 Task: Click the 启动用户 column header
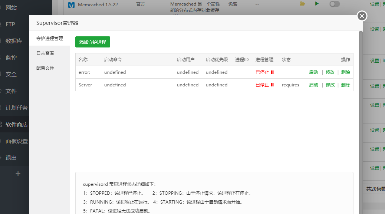(185, 60)
